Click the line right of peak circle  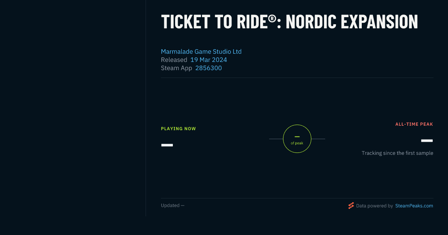[x=318, y=139]
